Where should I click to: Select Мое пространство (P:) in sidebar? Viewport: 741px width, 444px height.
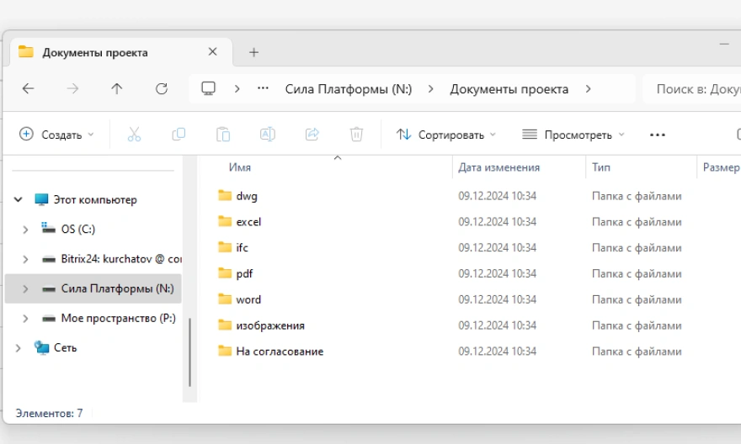click(118, 319)
